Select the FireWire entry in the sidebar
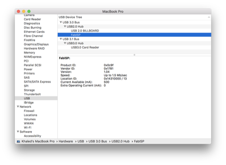Screen dimensions: 226x165 click(29, 40)
